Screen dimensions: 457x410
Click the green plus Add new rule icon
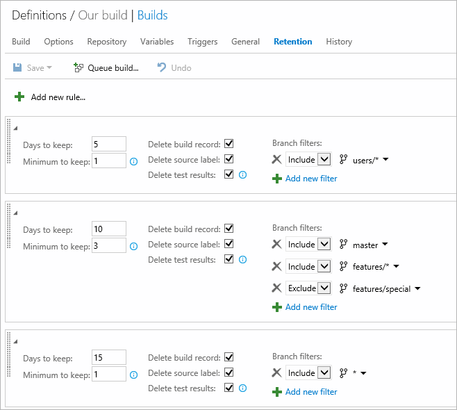point(19,97)
